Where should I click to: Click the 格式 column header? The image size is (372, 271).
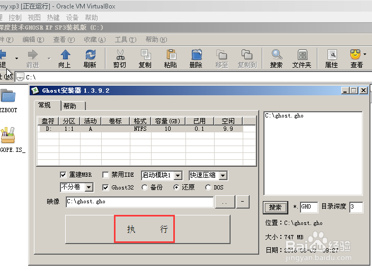[x=140, y=121]
